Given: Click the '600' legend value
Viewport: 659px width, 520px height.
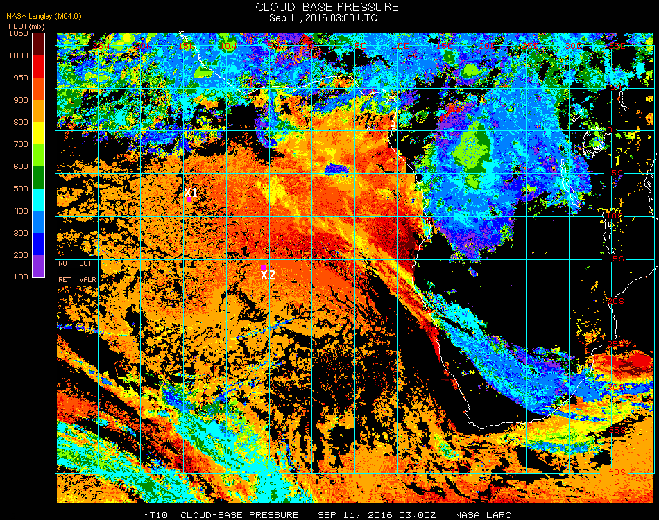Looking at the screenshot, I should click(x=21, y=167).
